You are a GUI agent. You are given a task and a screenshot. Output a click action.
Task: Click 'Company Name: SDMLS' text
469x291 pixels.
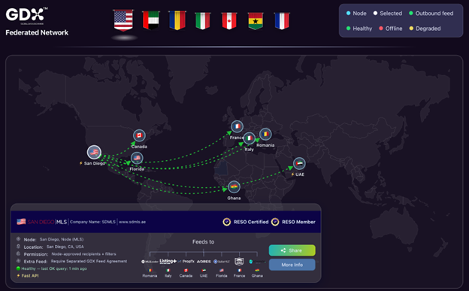(92, 222)
